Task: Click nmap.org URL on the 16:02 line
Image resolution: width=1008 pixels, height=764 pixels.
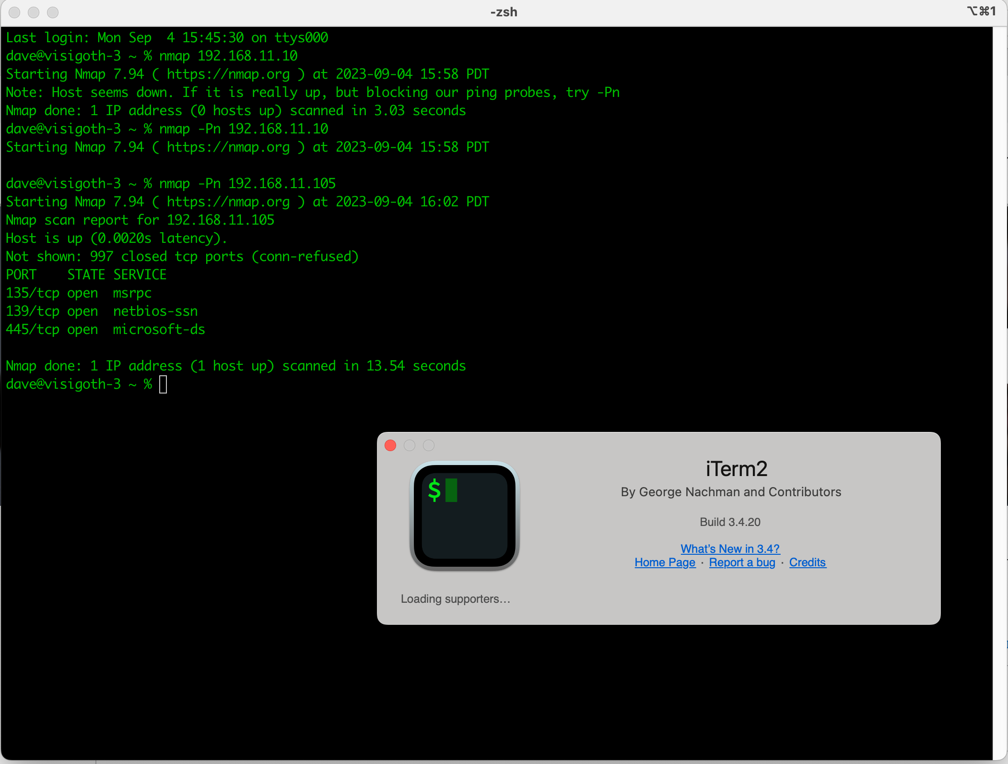Action: (228, 202)
